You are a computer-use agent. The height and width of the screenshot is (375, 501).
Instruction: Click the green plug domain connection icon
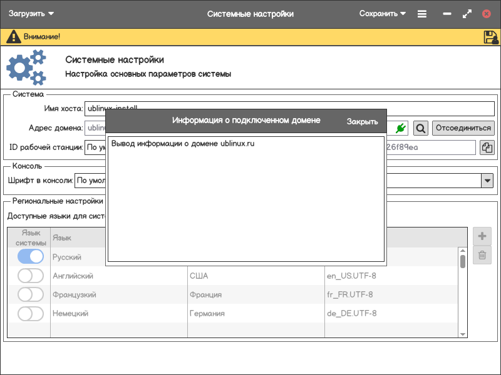point(401,128)
